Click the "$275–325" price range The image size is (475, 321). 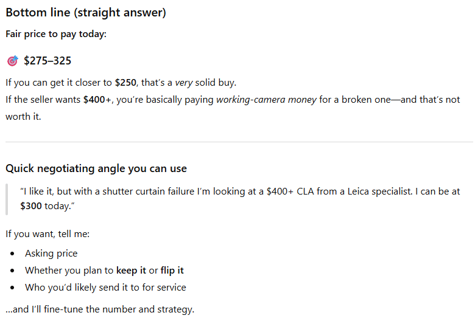(x=47, y=61)
